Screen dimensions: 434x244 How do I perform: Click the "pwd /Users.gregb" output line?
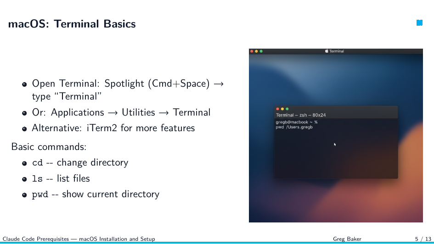pyautogui.click(x=294, y=127)
